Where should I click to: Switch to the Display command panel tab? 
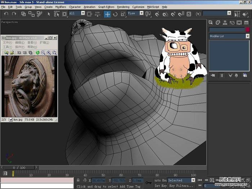(x=239, y=23)
